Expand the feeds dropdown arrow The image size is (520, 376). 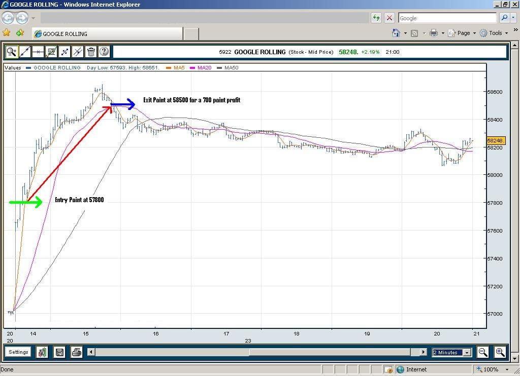[x=424, y=33]
